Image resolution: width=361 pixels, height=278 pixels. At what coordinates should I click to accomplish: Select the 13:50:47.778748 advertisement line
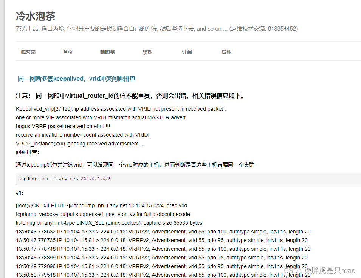(x=163, y=249)
